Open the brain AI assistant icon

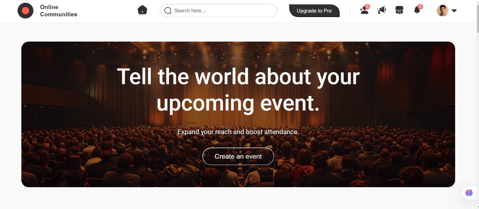469,193
